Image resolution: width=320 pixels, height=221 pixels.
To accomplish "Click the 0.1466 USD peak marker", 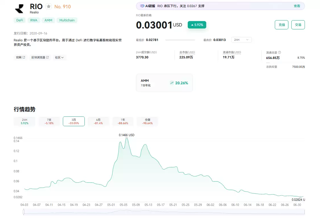I will pos(127,138).
